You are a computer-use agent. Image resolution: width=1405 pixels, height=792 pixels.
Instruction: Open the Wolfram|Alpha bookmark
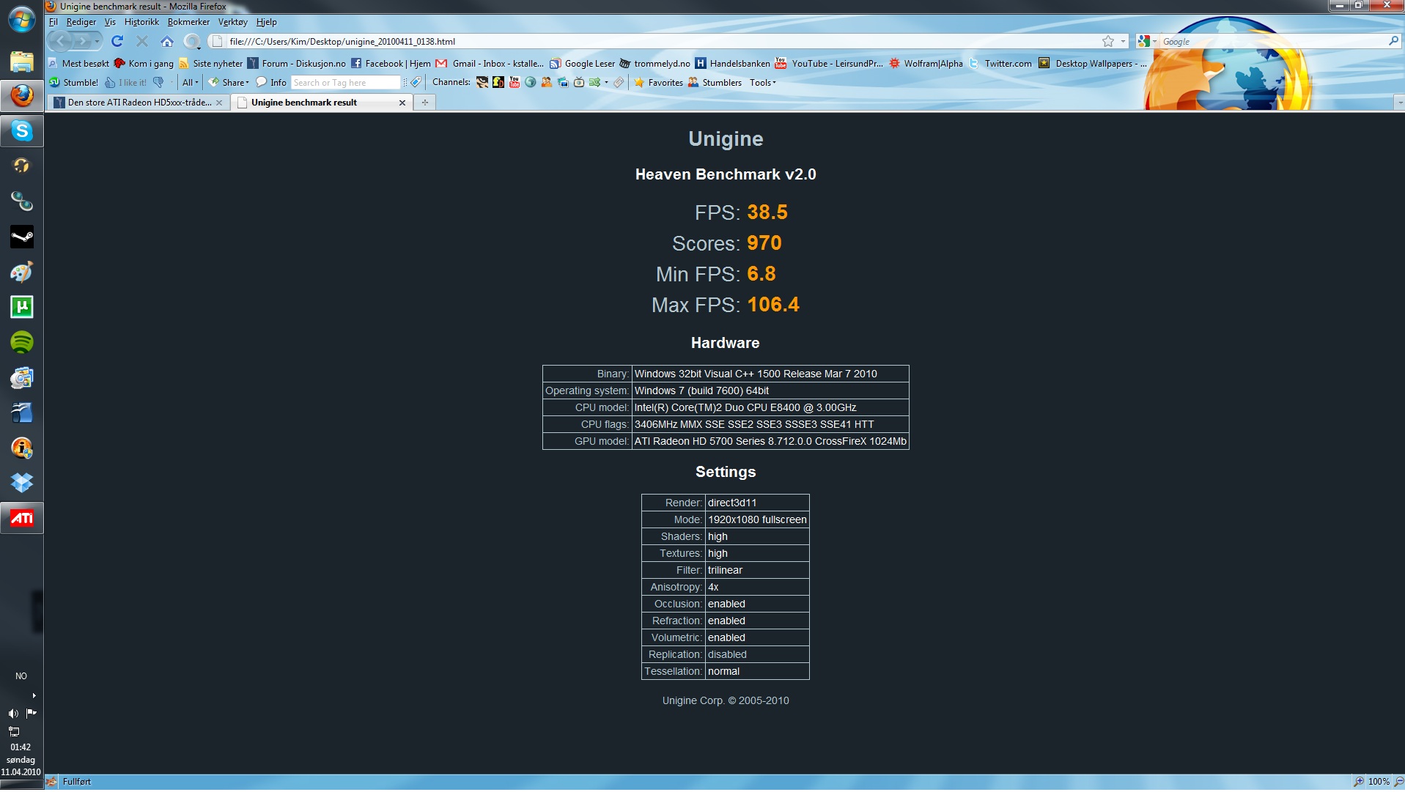pyautogui.click(x=926, y=64)
